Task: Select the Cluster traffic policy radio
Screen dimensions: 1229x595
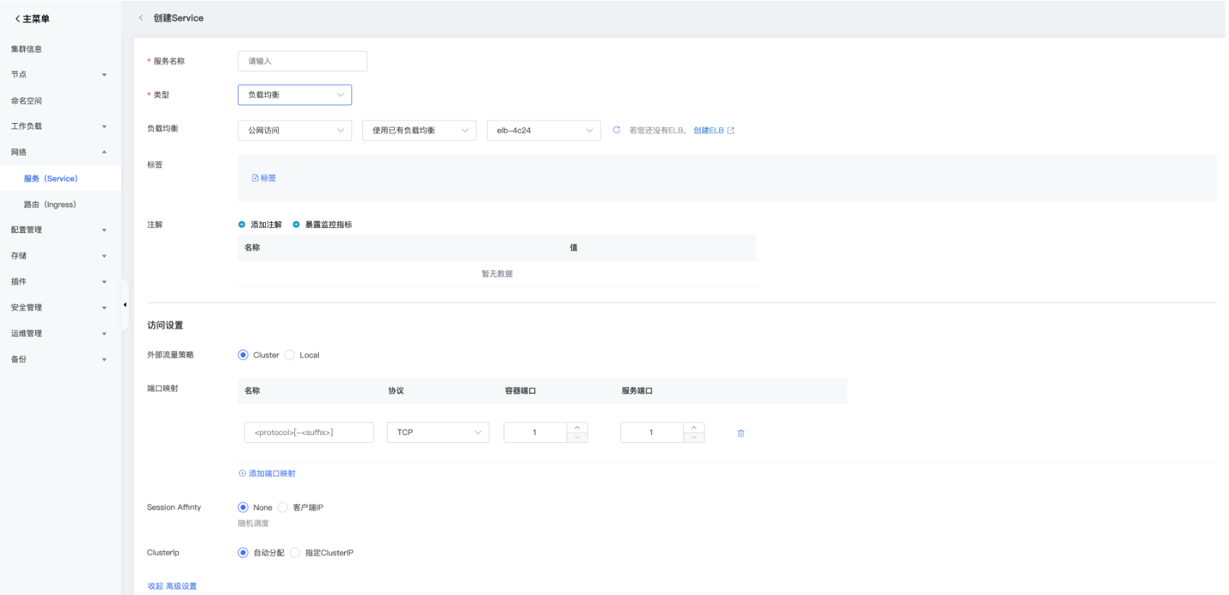Action: [243, 355]
